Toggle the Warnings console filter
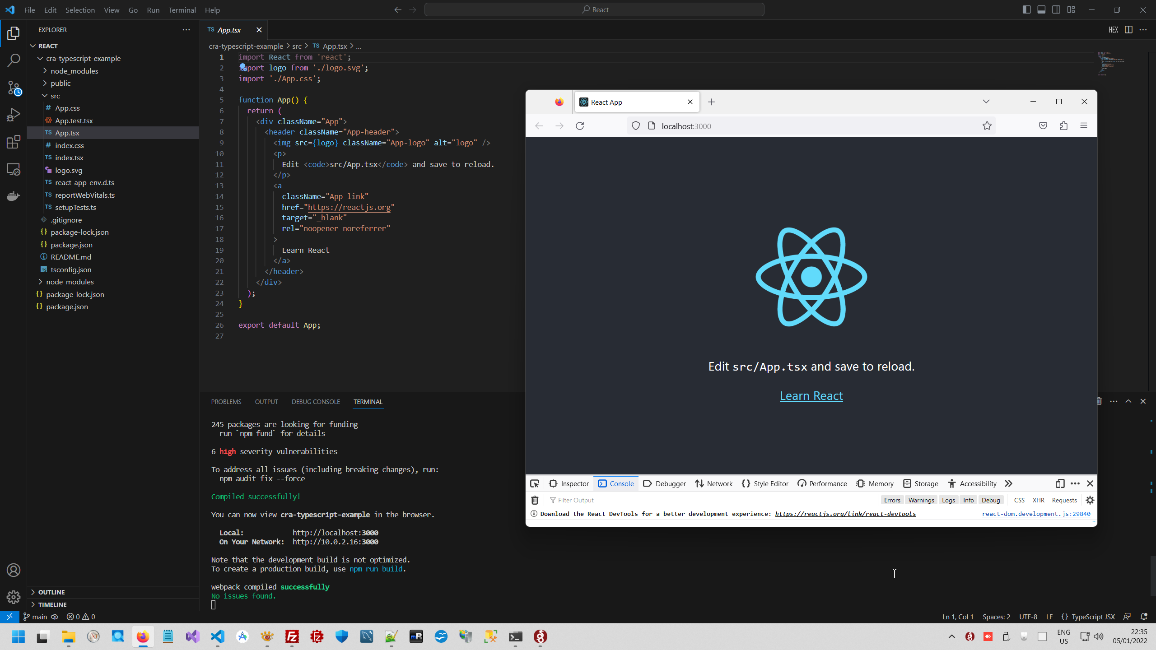Viewport: 1156px width, 650px height. click(x=921, y=500)
